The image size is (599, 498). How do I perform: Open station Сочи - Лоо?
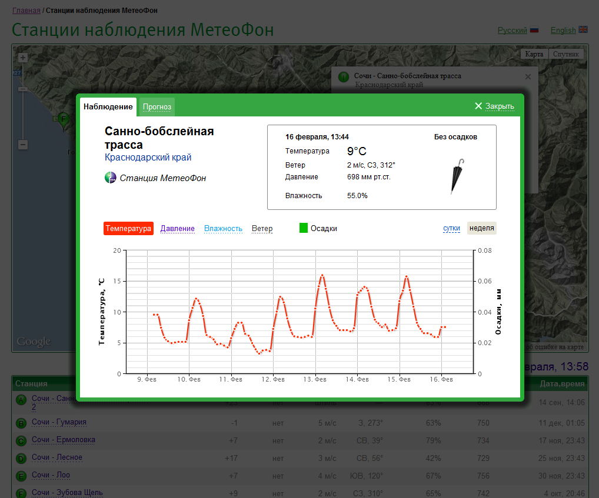click(51, 474)
